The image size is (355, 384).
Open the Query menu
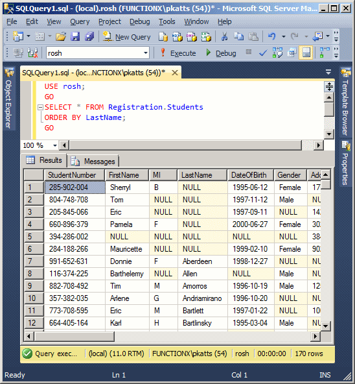click(x=80, y=21)
